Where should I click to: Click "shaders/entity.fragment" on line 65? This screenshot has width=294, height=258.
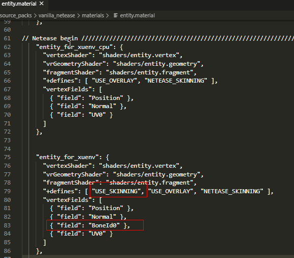point(150,72)
